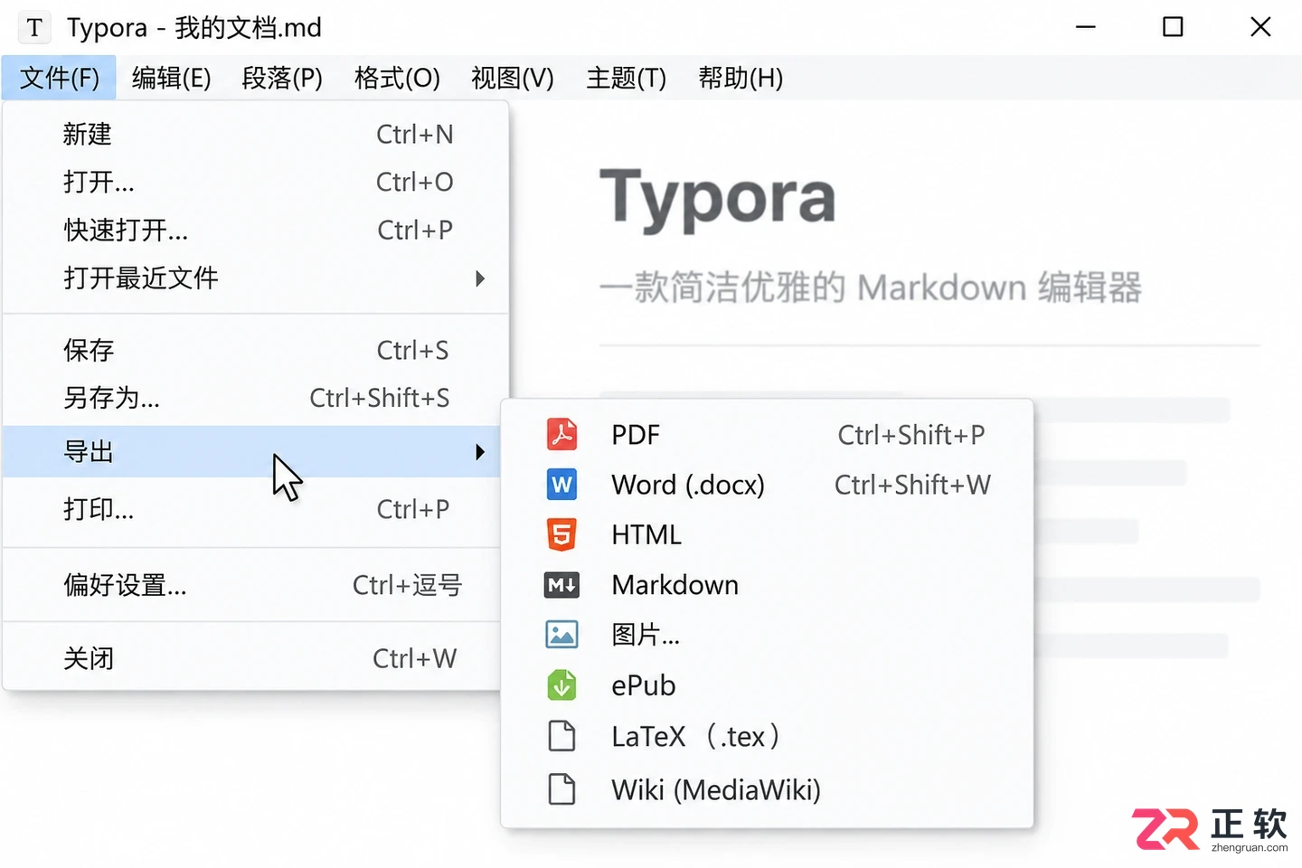This screenshot has width=1302, height=868.
Task: Click the PDF export icon
Action: pyautogui.click(x=561, y=435)
